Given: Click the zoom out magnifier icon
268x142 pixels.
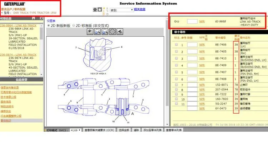Looking at the screenshot, I should tap(105, 32).
